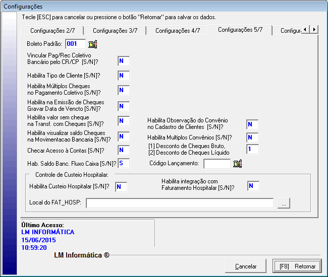Select the Checar Acesso à Contas field

pyautogui.click(x=124, y=150)
